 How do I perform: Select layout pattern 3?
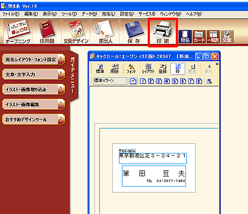[159, 81]
